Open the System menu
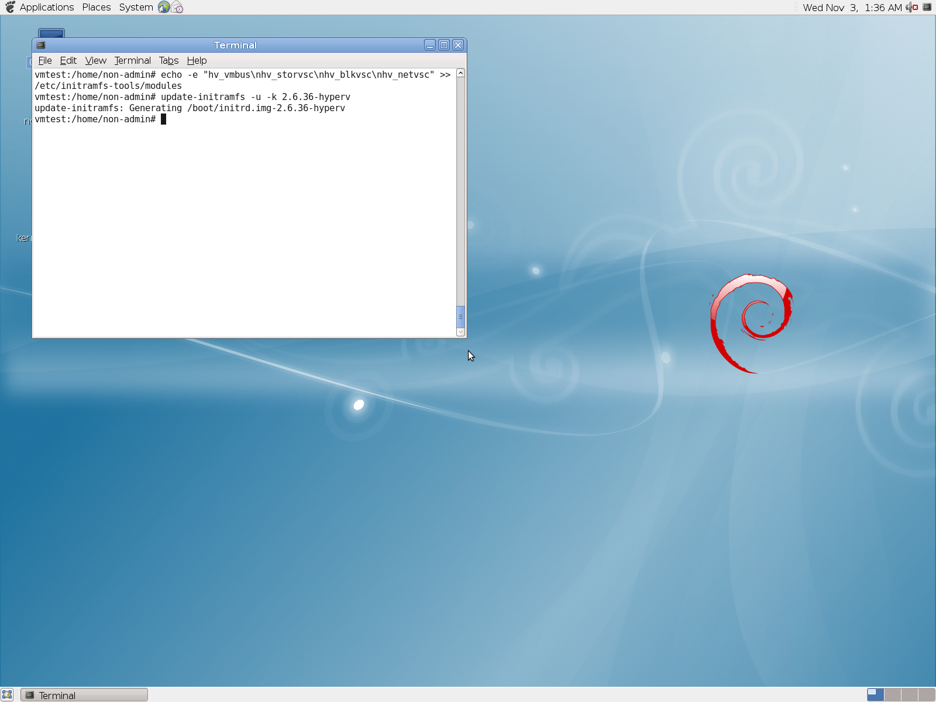936x702 pixels. (136, 7)
